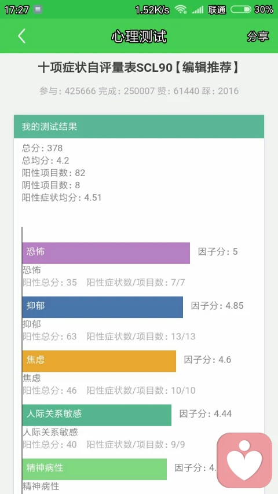
Task: Select the teal 人际关系敏感 bar
Action: point(97,415)
